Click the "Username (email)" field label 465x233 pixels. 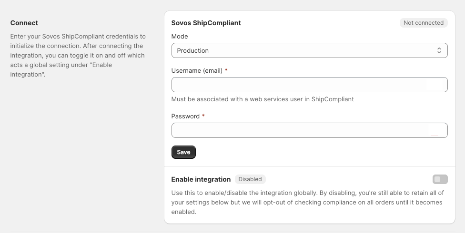pyautogui.click(x=197, y=71)
